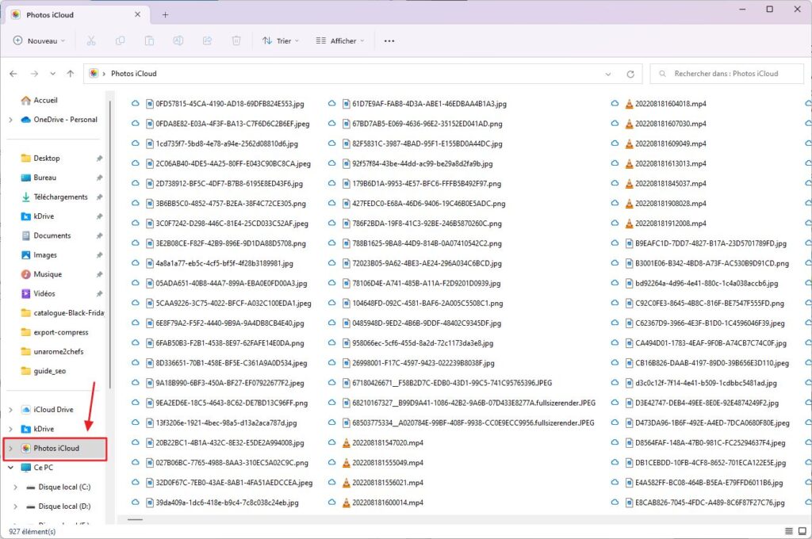The width and height of the screenshot is (812, 539).
Task: Expand the Ce PC tree item
Action: pos(11,467)
